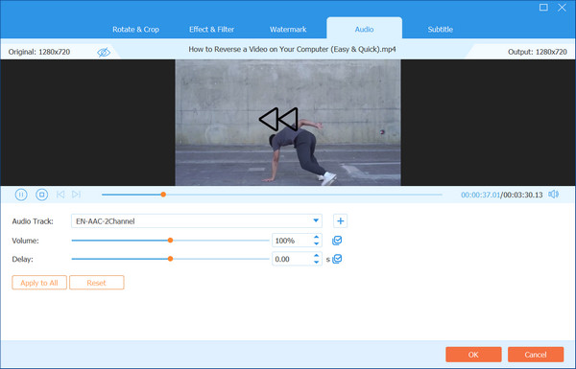Click the video preview frame
This screenshot has height=369, width=576.
point(288,123)
